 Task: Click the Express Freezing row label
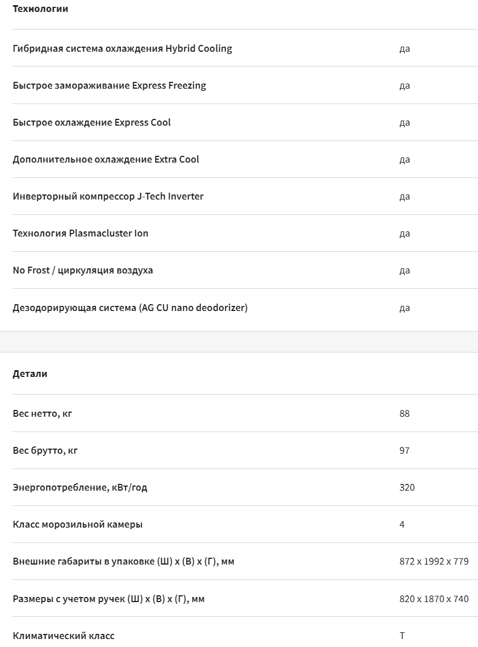pos(109,85)
